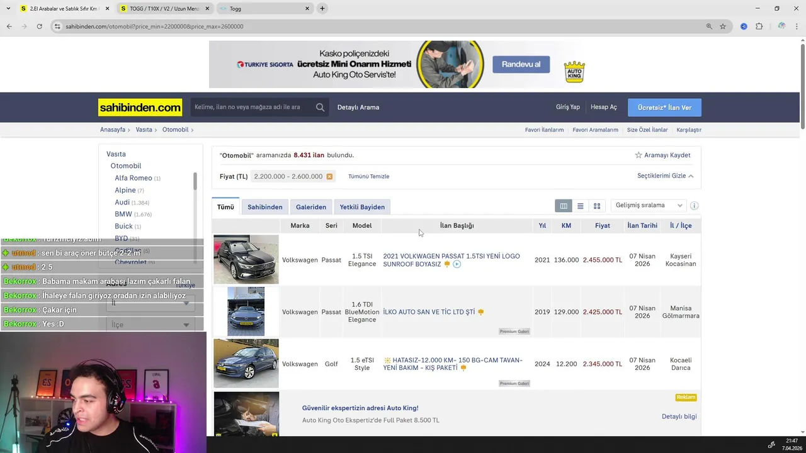Click the thumbs-down icon on the HATASIZ Golf listing
The width and height of the screenshot is (806, 453).
click(x=463, y=368)
